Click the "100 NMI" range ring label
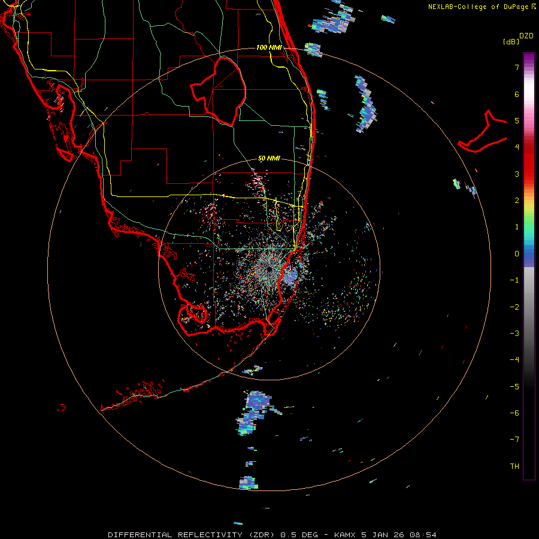Screen dimensions: 539x539 click(269, 47)
